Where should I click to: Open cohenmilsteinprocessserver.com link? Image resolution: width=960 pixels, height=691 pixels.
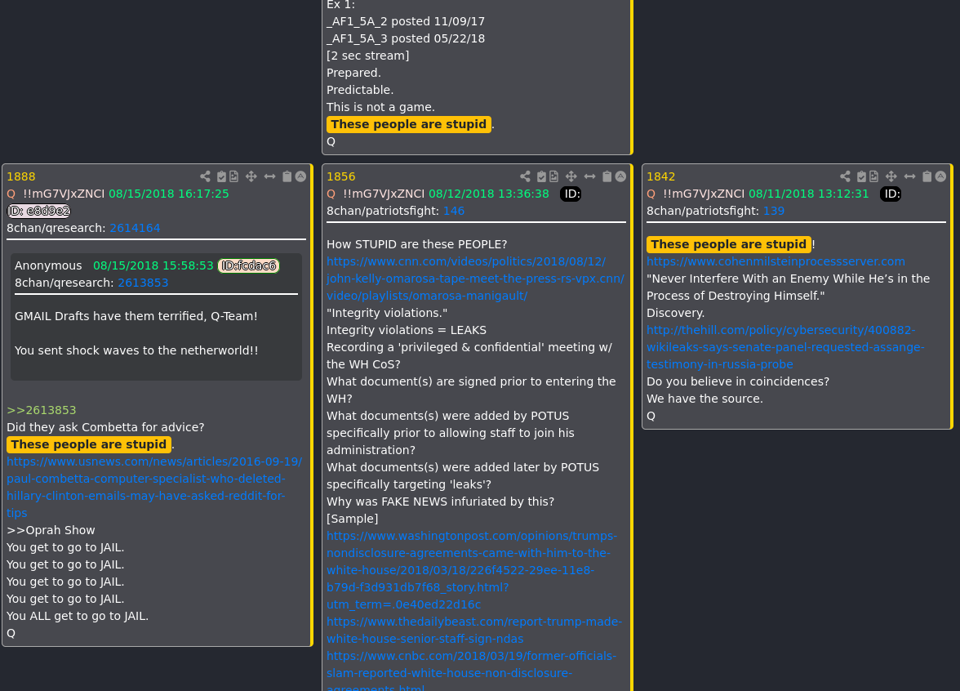click(x=776, y=261)
